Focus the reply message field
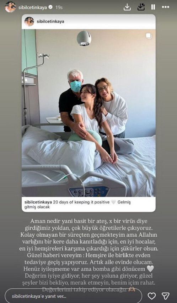 (x=73, y=296)
